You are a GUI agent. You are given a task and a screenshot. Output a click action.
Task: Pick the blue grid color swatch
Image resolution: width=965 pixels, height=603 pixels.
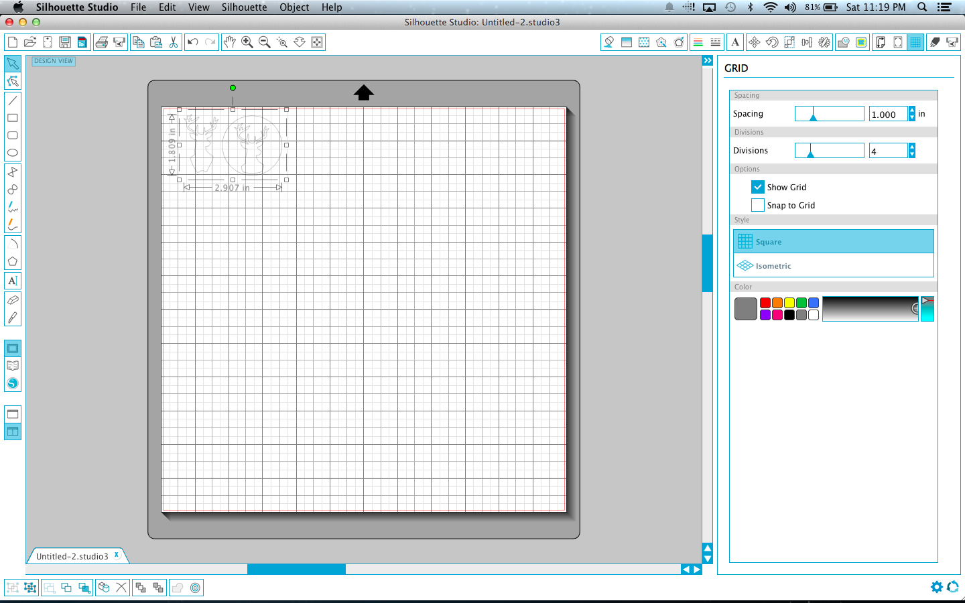click(814, 303)
